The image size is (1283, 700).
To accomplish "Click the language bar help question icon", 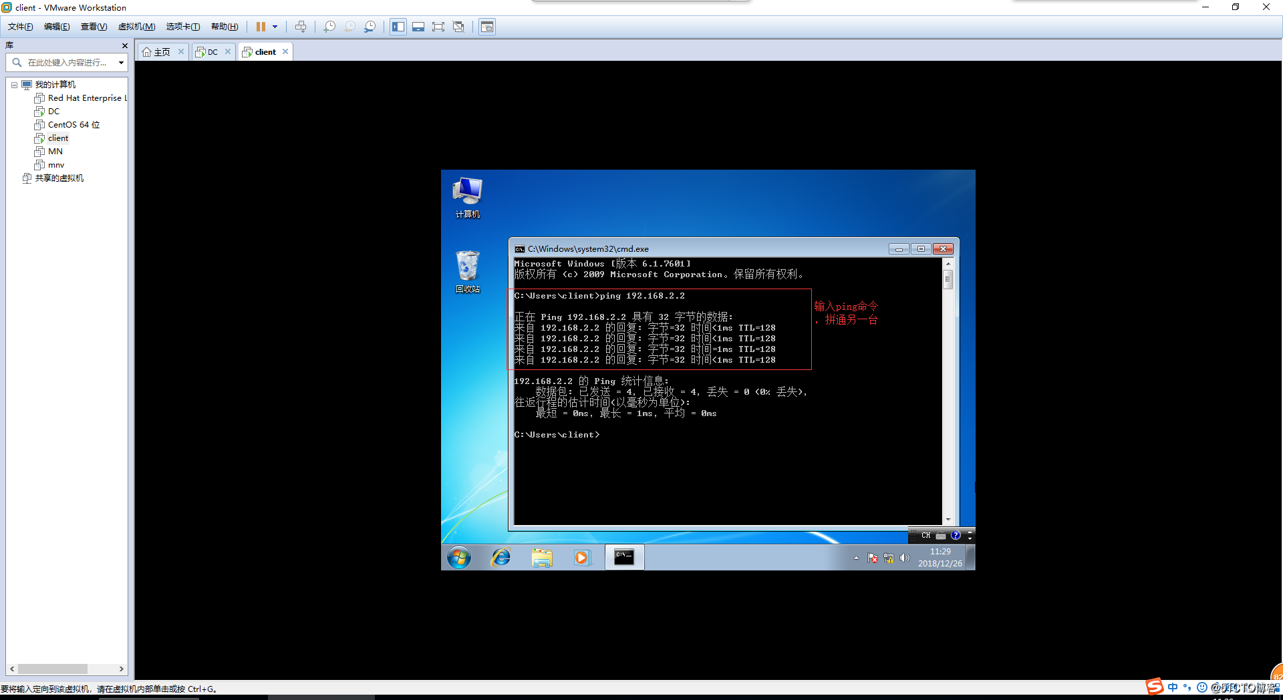I will 956,535.
